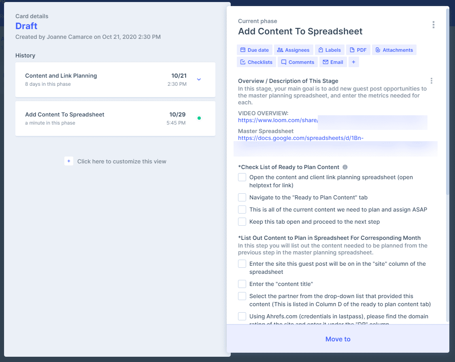Open the current phase three-dot options menu
This screenshot has height=362, width=455.
tap(433, 25)
